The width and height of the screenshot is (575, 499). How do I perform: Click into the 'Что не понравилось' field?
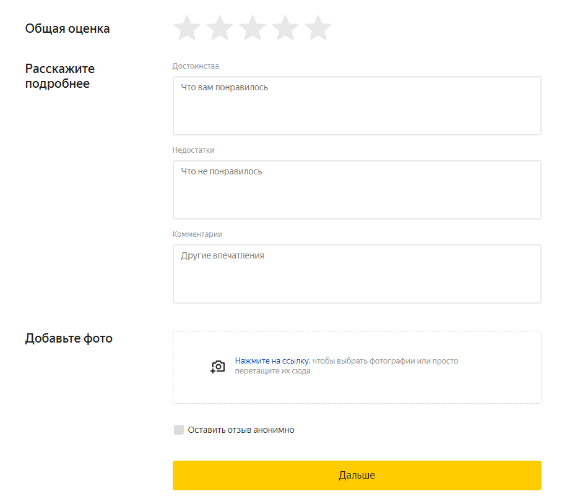(x=357, y=190)
